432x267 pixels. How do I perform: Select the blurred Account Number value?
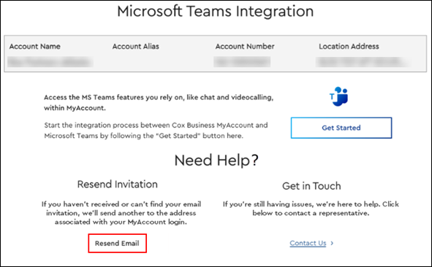pos(242,62)
